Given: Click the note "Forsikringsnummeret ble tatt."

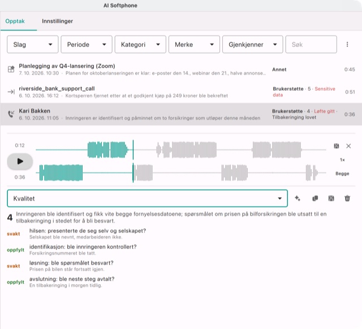Looking at the screenshot, I should tap(63, 253).
